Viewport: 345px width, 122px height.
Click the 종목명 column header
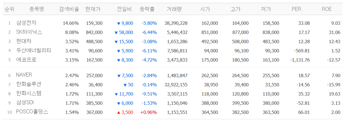[x=37, y=9]
